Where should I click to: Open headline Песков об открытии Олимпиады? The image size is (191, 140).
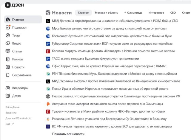(116, 96)
